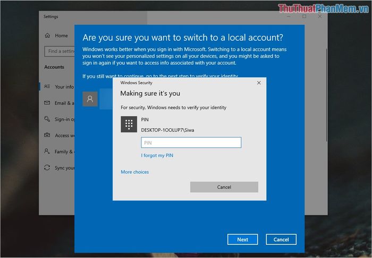372x258 pixels.
Task: Click the Accounts heading in Settings
Action: (x=54, y=67)
